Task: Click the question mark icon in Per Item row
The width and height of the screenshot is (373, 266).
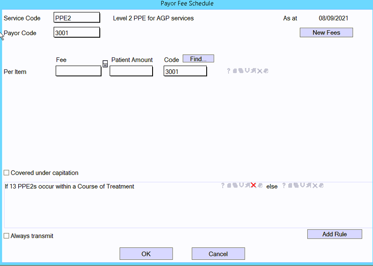Action: click(x=228, y=71)
